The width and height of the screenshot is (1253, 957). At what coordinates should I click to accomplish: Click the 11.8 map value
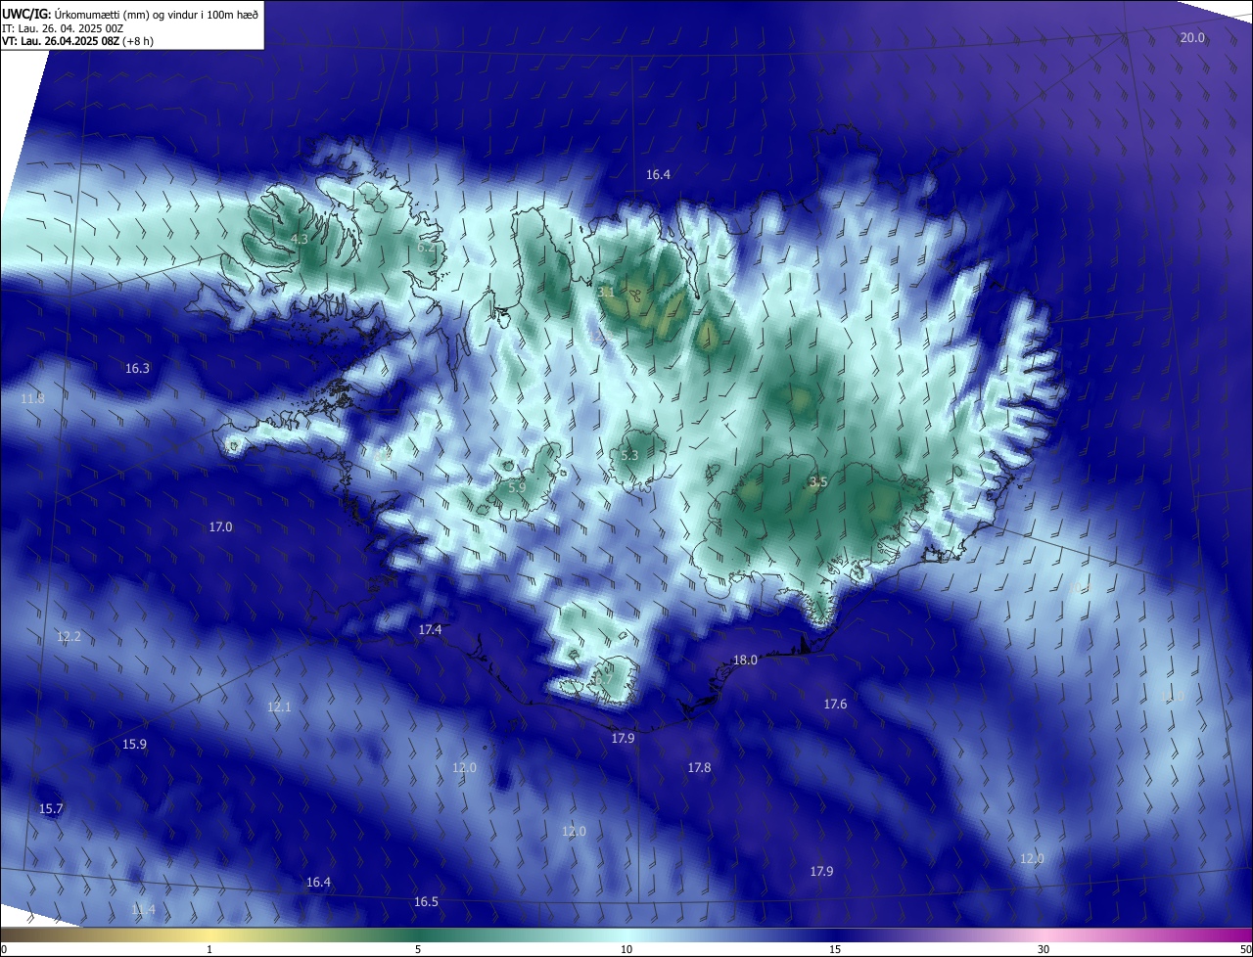[32, 398]
